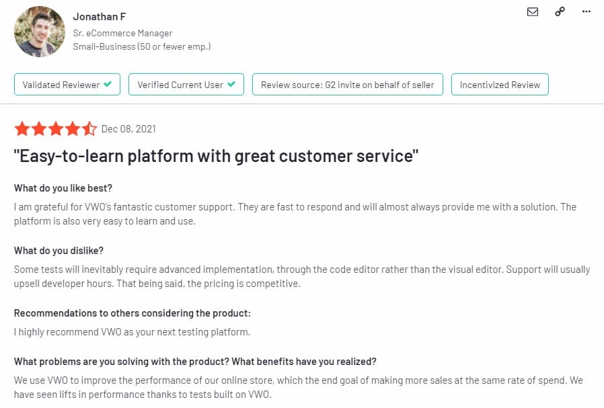Click the Incentivized Review badge
This screenshot has width=604, height=408.
[500, 85]
